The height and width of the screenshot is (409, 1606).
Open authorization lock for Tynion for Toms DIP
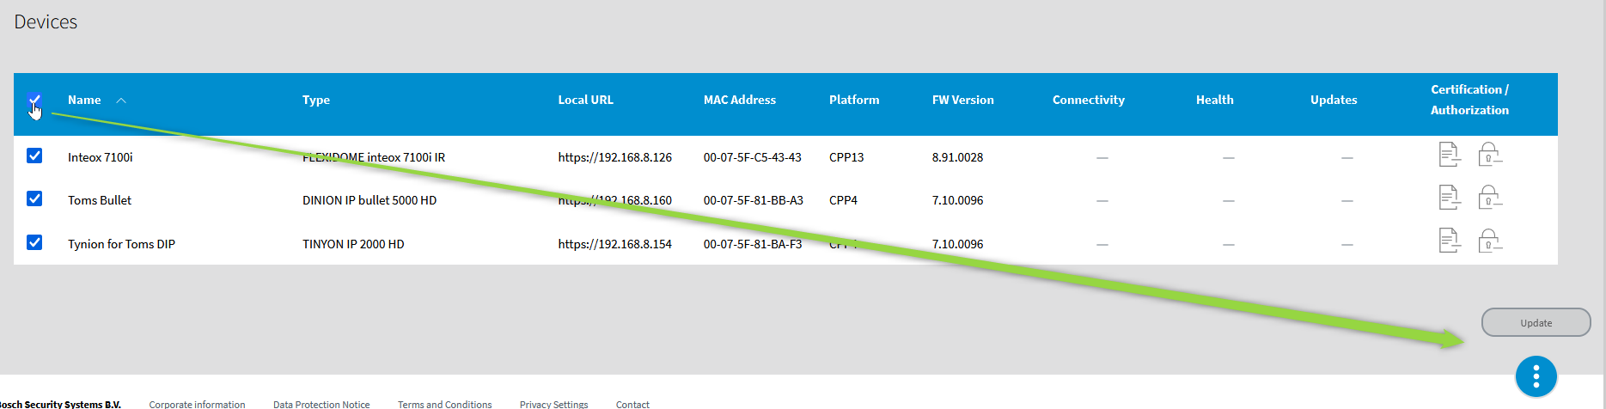pyautogui.click(x=1489, y=241)
